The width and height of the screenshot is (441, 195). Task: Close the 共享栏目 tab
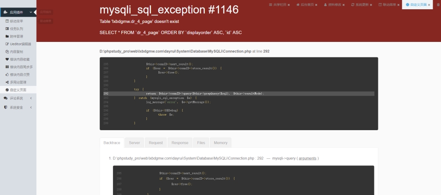point(288,5)
